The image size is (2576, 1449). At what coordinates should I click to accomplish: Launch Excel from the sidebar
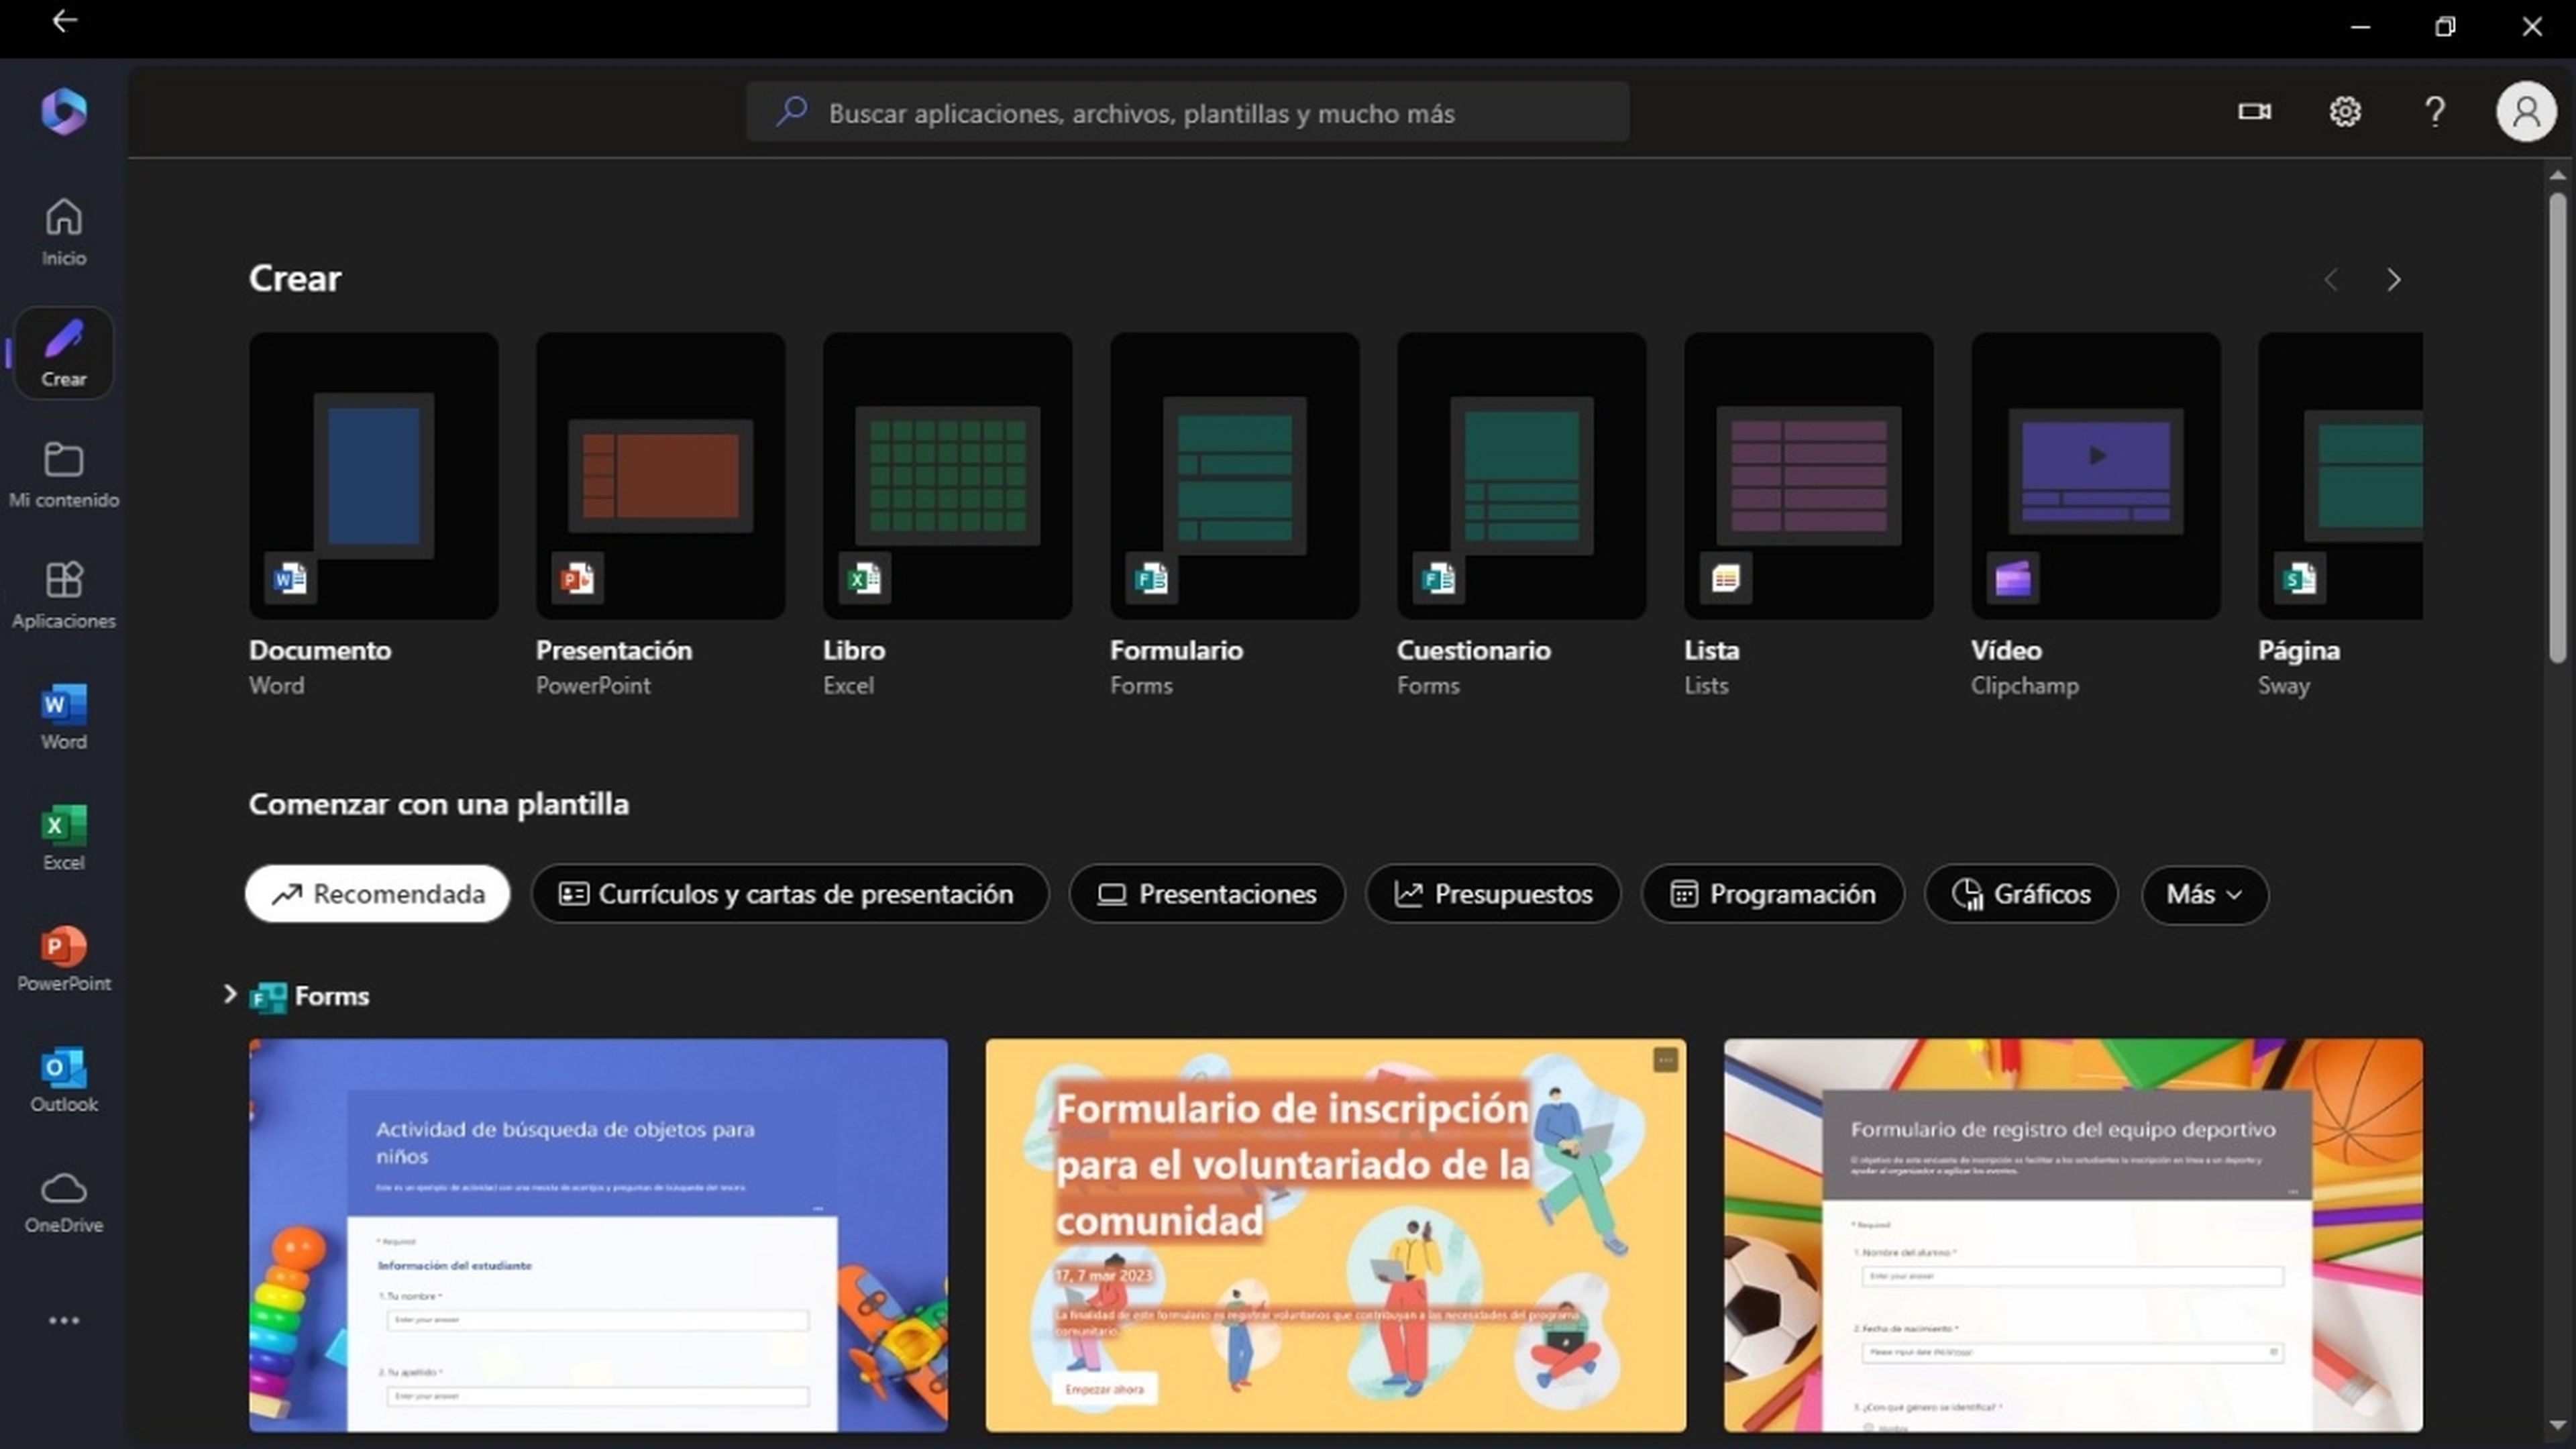tap(64, 837)
